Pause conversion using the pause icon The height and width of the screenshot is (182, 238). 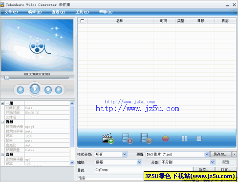coord(184,138)
